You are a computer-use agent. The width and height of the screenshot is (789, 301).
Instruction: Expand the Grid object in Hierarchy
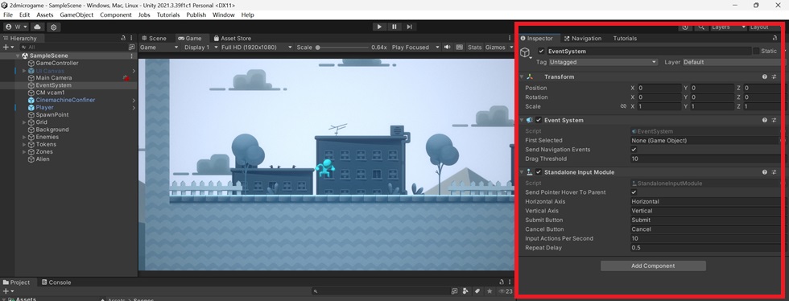click(24, 122)
